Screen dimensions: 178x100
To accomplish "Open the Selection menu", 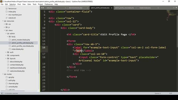I will click(x=13, y=4).
